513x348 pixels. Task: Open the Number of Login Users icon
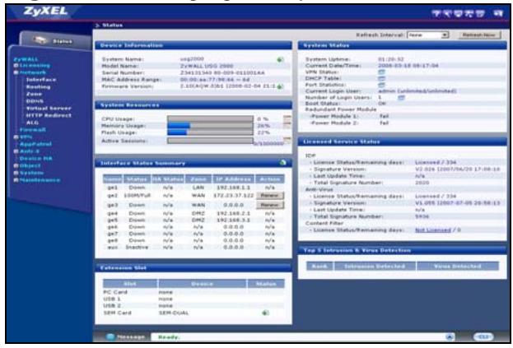(401, 97)
